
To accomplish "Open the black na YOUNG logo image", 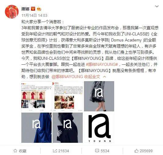I will (99, 128).
